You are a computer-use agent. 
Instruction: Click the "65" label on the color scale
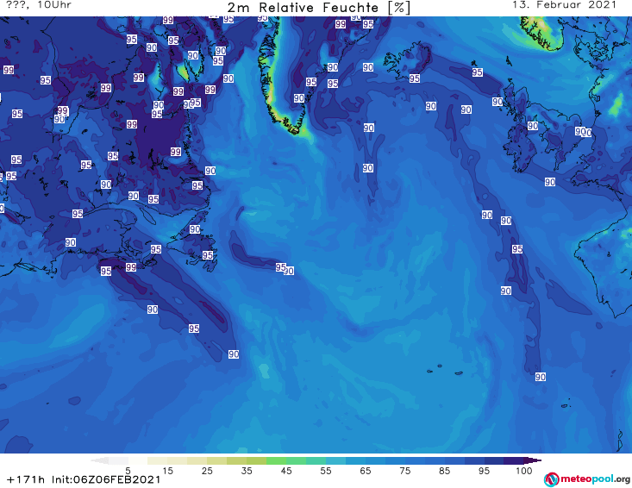pyautogui.click(x=366, y=471)
